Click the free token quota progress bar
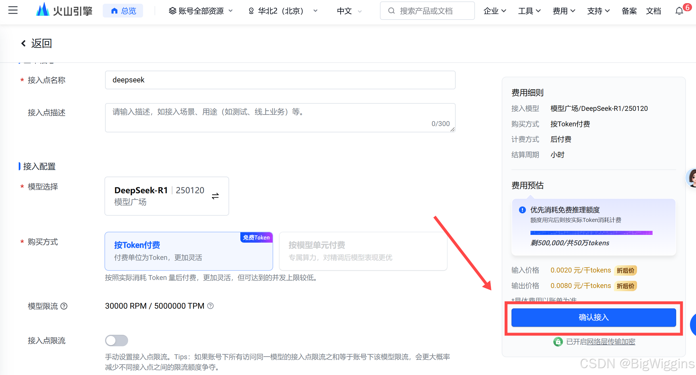 click(591, 233)
